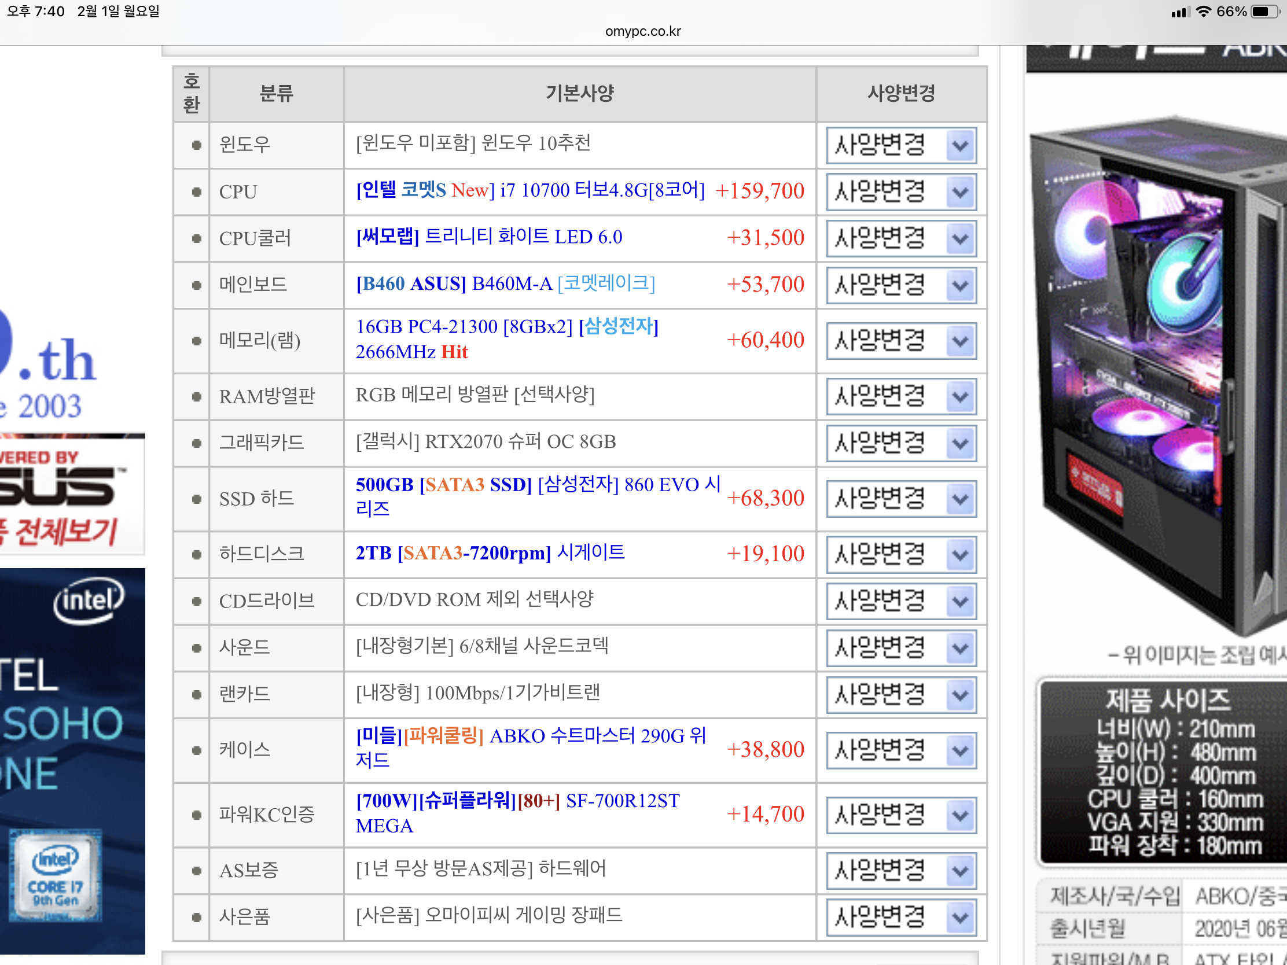1287x965 pixels.
Task: Open spec change dropdown for CPU쿨러 row
Action: pos(900,238)
